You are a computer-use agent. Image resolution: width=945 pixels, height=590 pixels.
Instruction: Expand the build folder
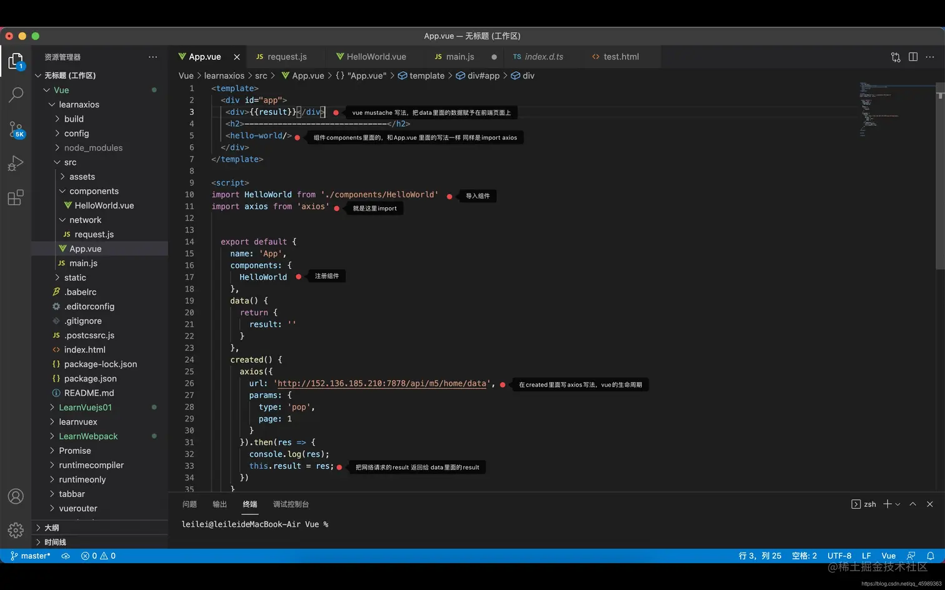(x=100, y=119)
